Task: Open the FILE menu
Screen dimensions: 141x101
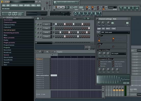Action: (x=4, y=5)
